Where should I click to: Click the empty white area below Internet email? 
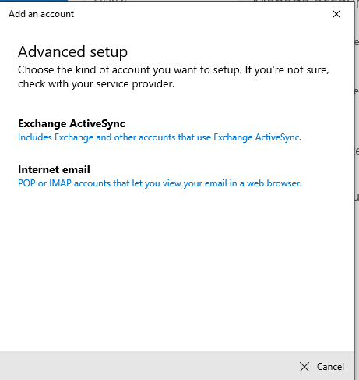pyautogui.click(x=177, y=268)
